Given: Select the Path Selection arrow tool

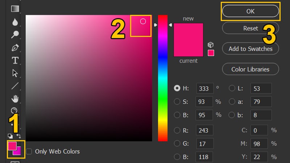Looking at the screenshot, I should click(x=15, y=73).
